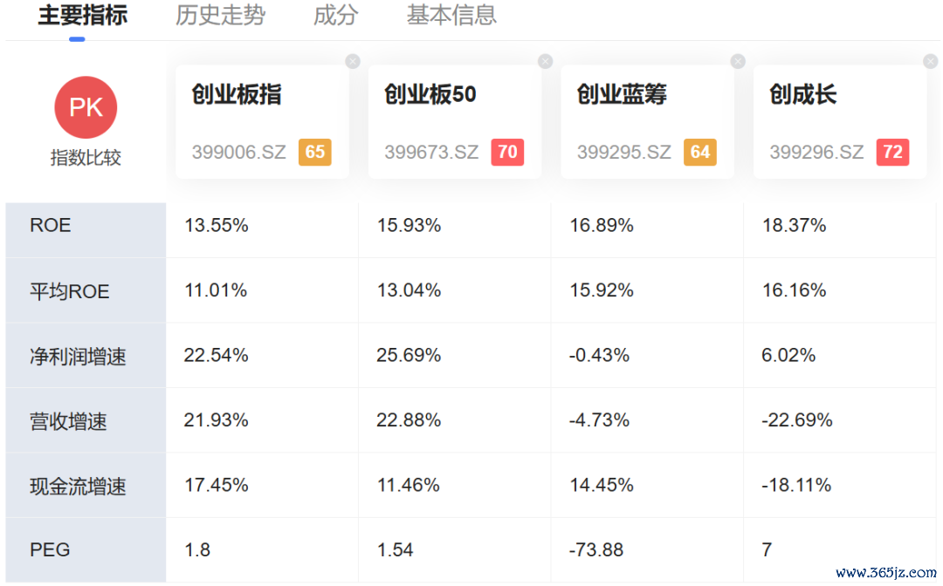Click the red score badge 70

[x=507, y=152]
